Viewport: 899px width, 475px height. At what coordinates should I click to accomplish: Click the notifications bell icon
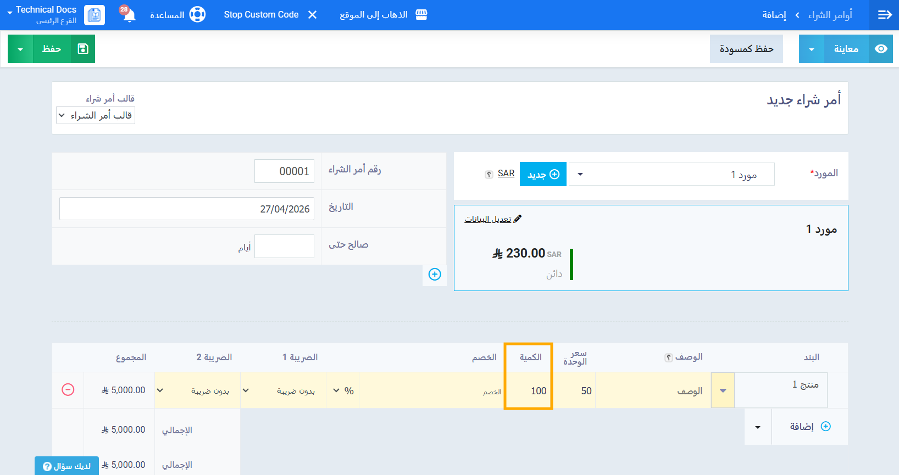129,15
